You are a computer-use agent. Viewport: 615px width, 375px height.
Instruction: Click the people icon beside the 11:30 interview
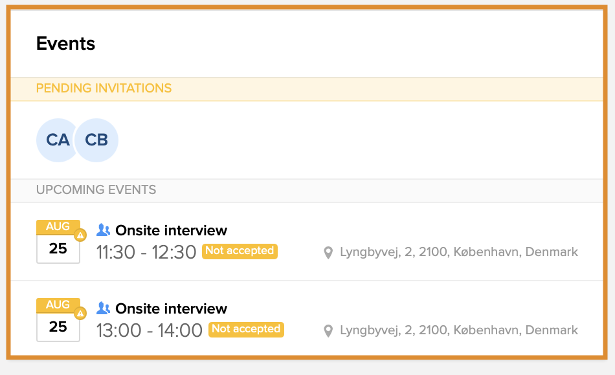pyautogui.click(x=103, y=230)
